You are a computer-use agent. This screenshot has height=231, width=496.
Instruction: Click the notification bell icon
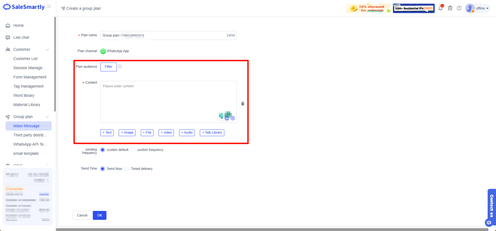440,8
